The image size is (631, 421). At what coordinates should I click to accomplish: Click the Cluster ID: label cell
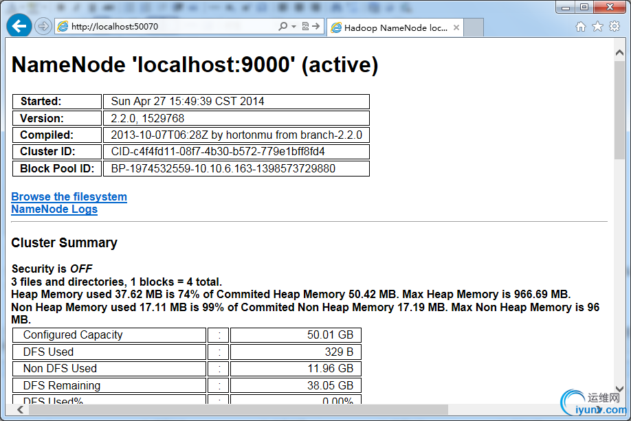57,152
